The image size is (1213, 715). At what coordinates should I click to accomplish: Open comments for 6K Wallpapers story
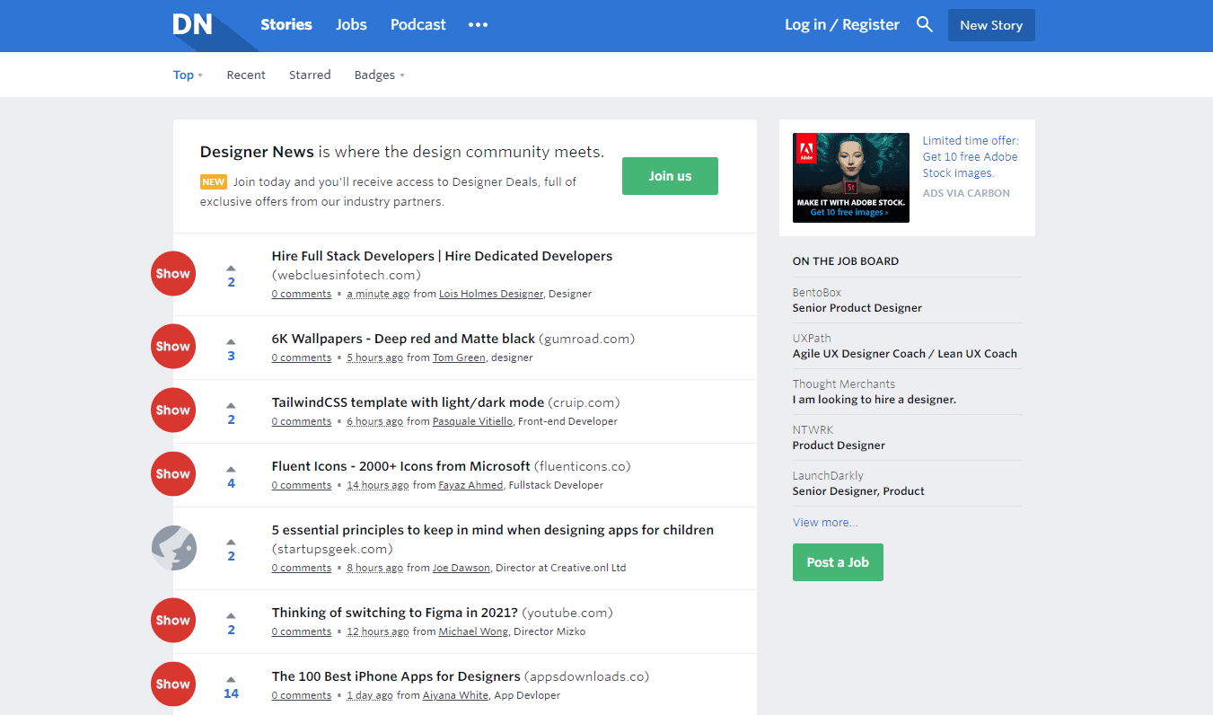302,357
